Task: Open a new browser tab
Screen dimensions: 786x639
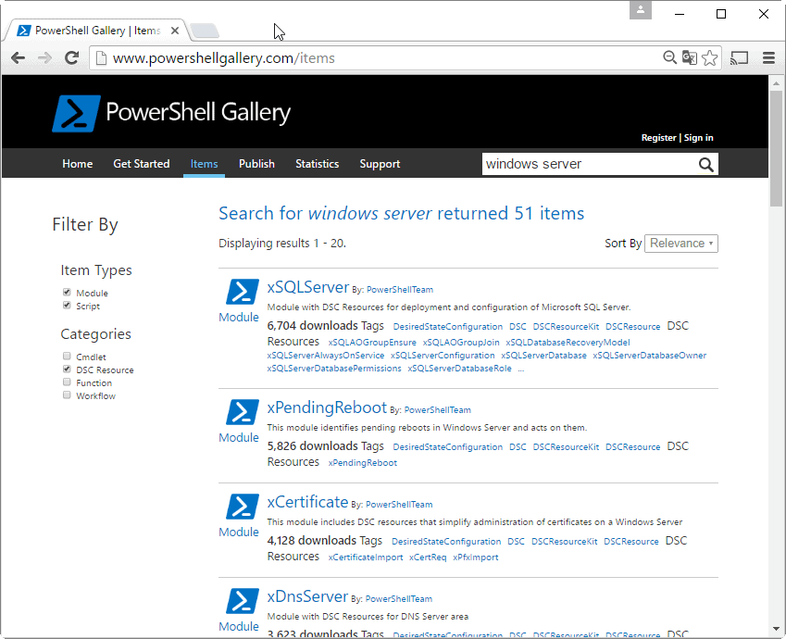Action: coord(205,31)
